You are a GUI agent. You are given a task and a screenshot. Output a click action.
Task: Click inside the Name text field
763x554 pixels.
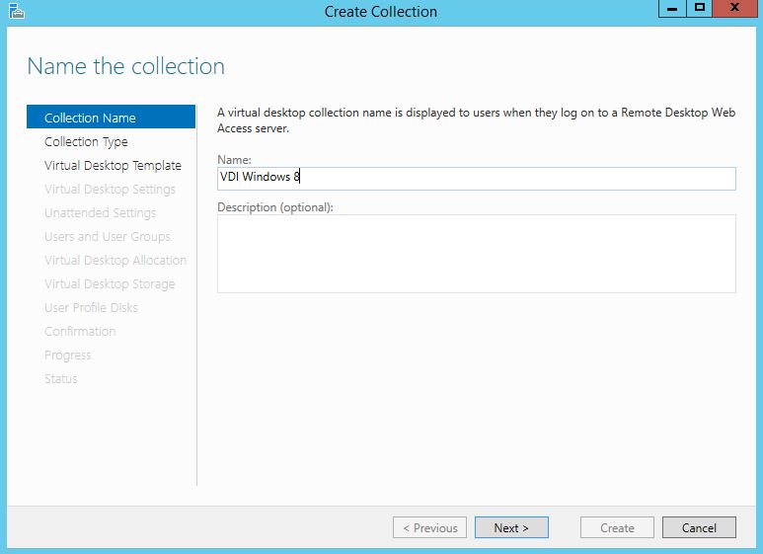(x=476, y=178)
